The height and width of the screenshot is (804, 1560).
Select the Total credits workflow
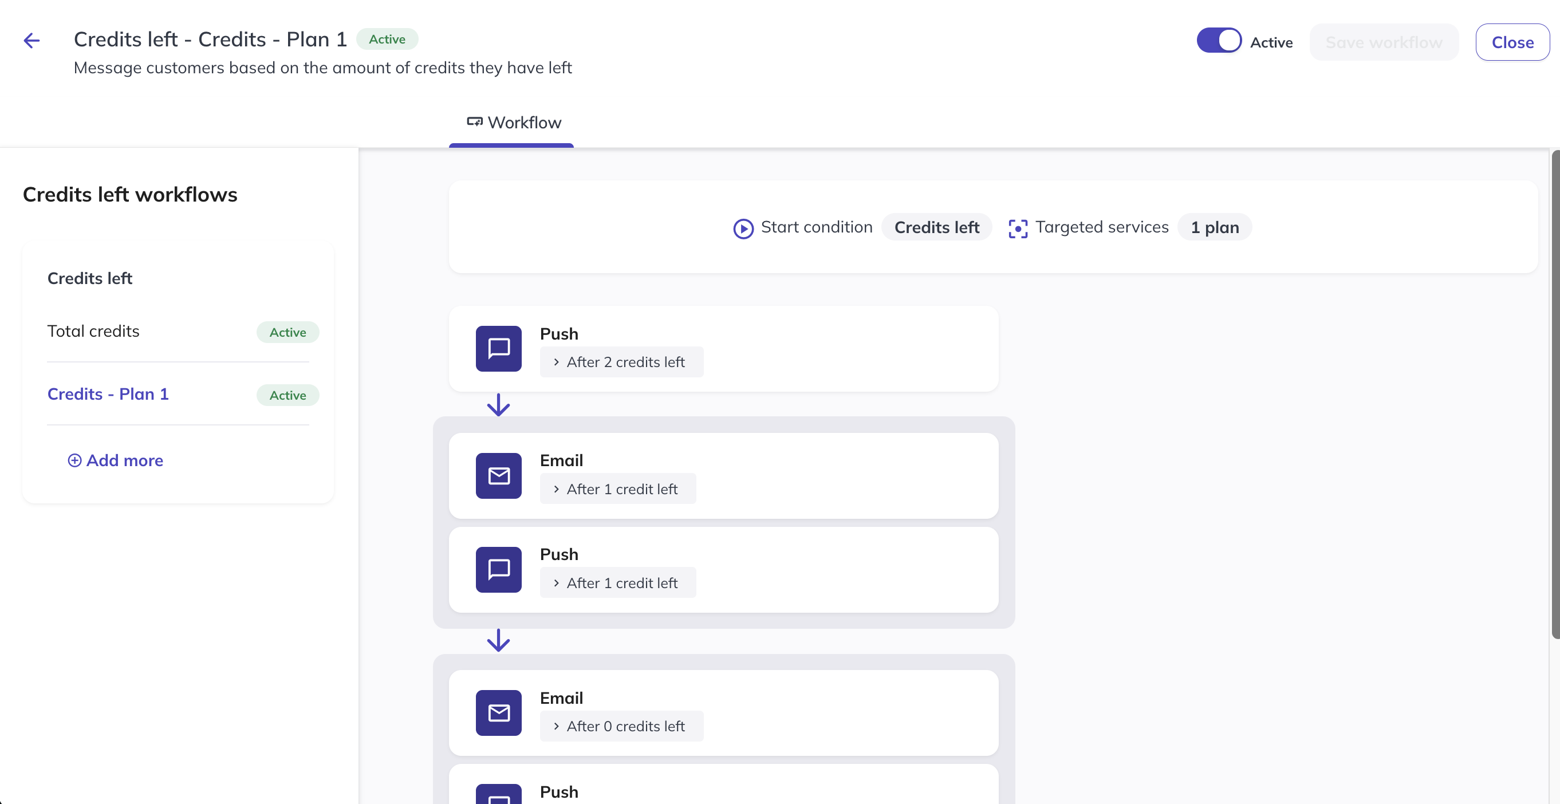(x=93, y=331)
